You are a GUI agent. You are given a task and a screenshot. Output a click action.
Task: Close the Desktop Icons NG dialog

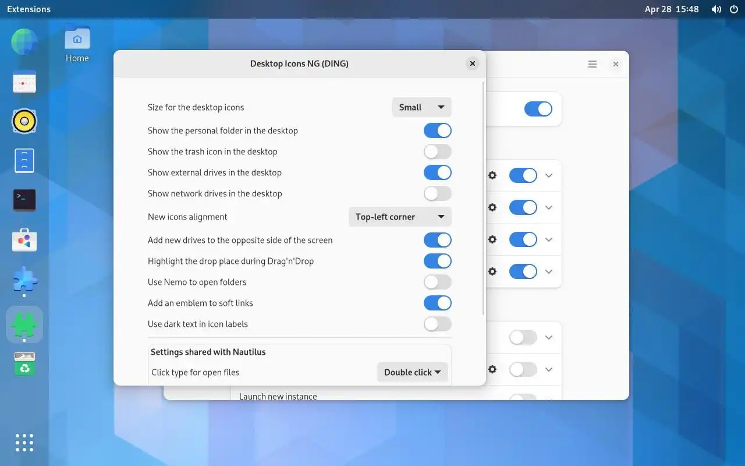click(x=473, y=63)
